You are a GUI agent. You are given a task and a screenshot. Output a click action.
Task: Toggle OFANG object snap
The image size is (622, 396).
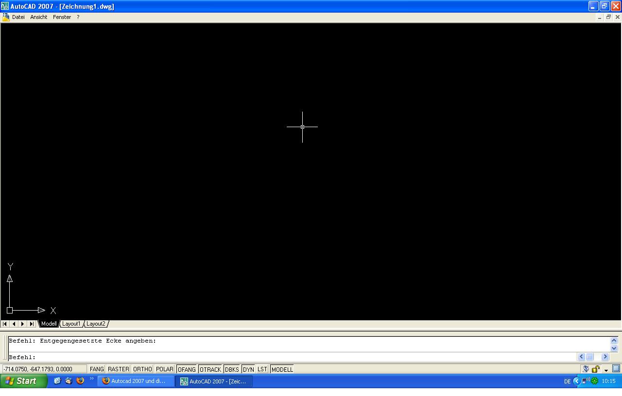coord(187,369)
